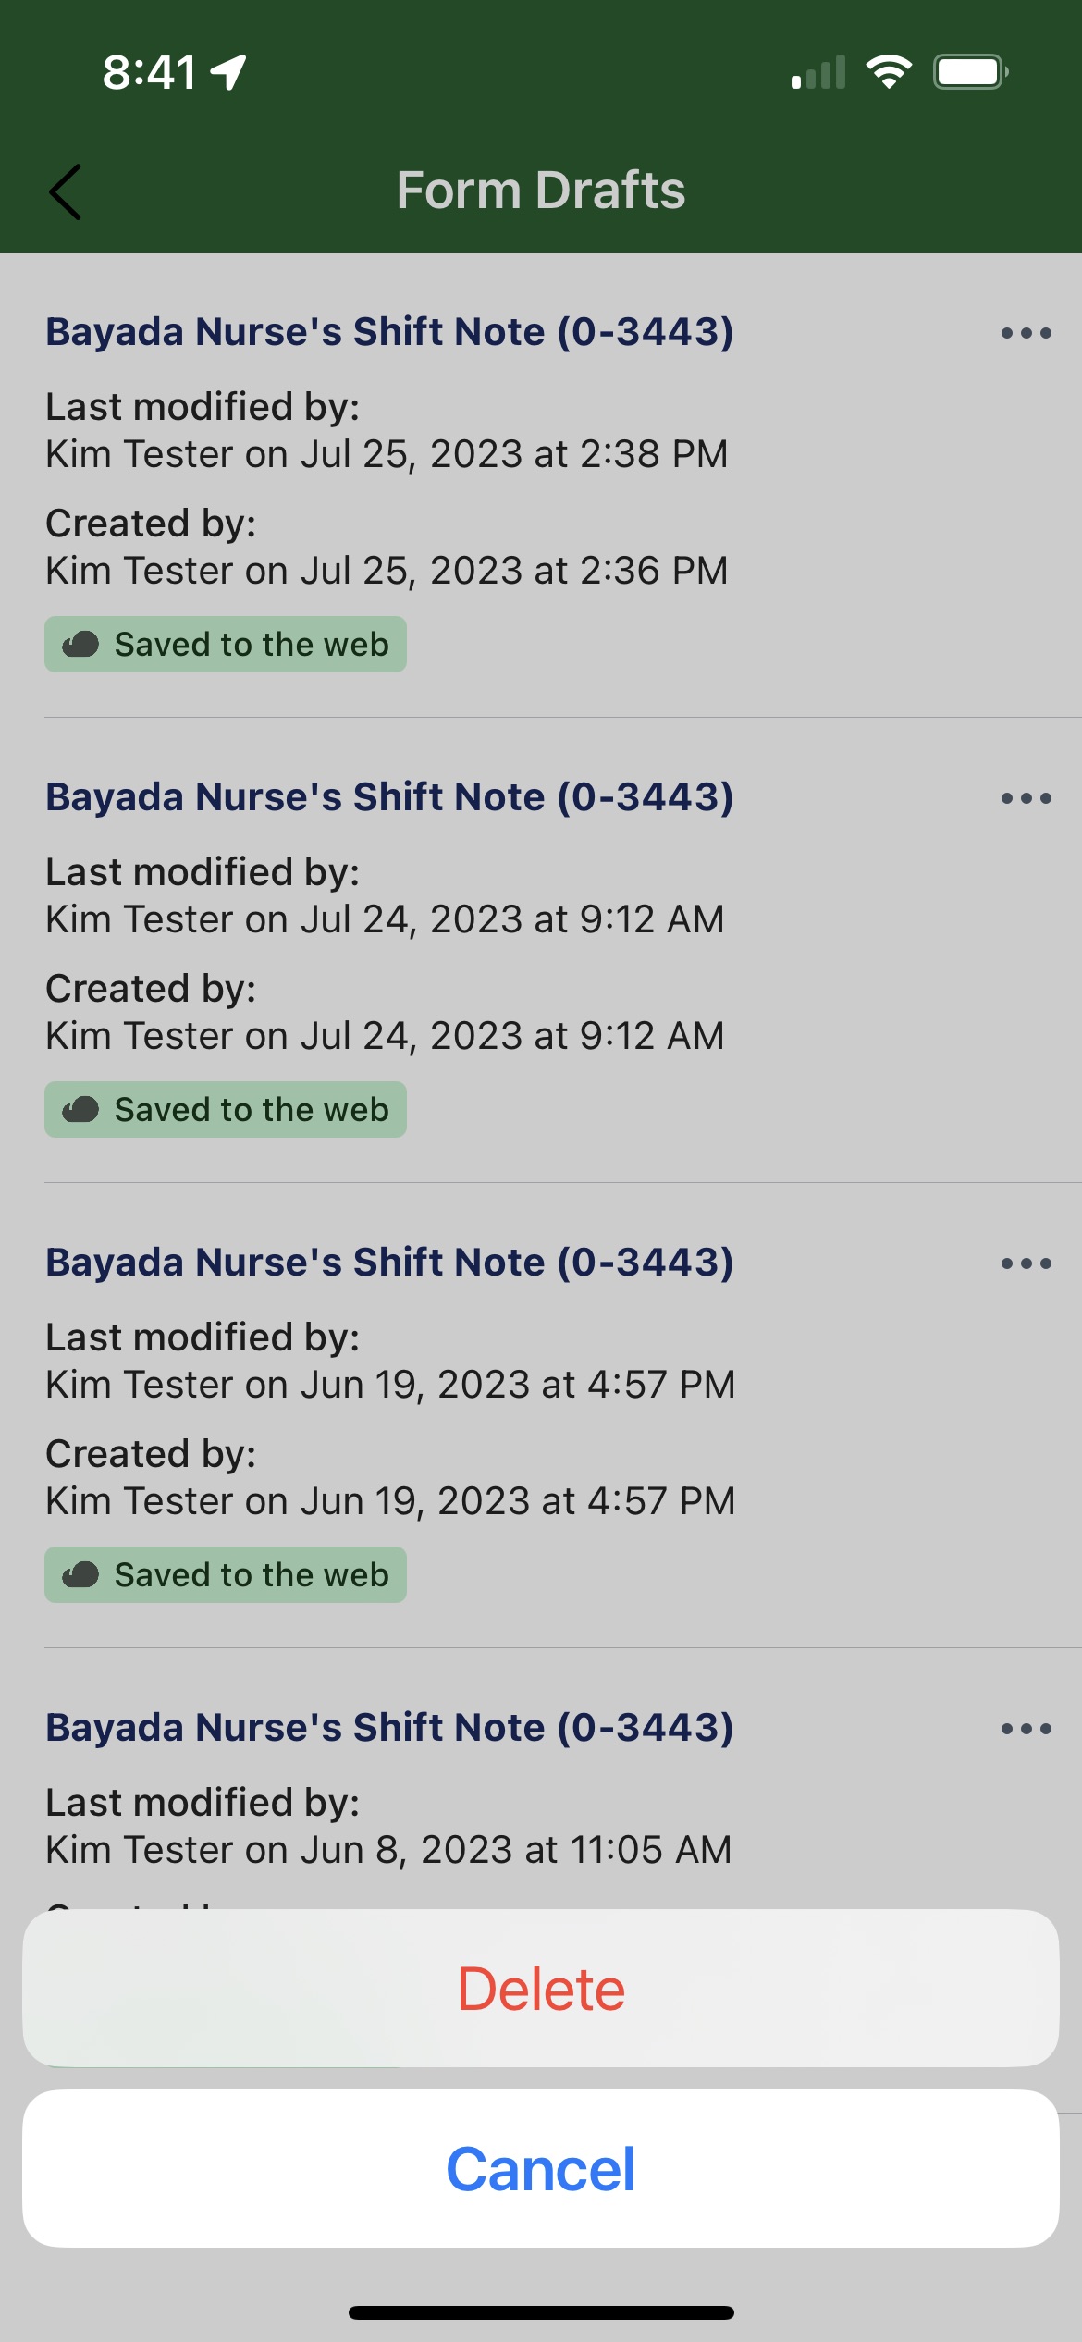Tap ellipsis icon on Jun 8 draft
Image resolution: width=1082 pixels, height=2342 pixels.
point(1026,1729)
